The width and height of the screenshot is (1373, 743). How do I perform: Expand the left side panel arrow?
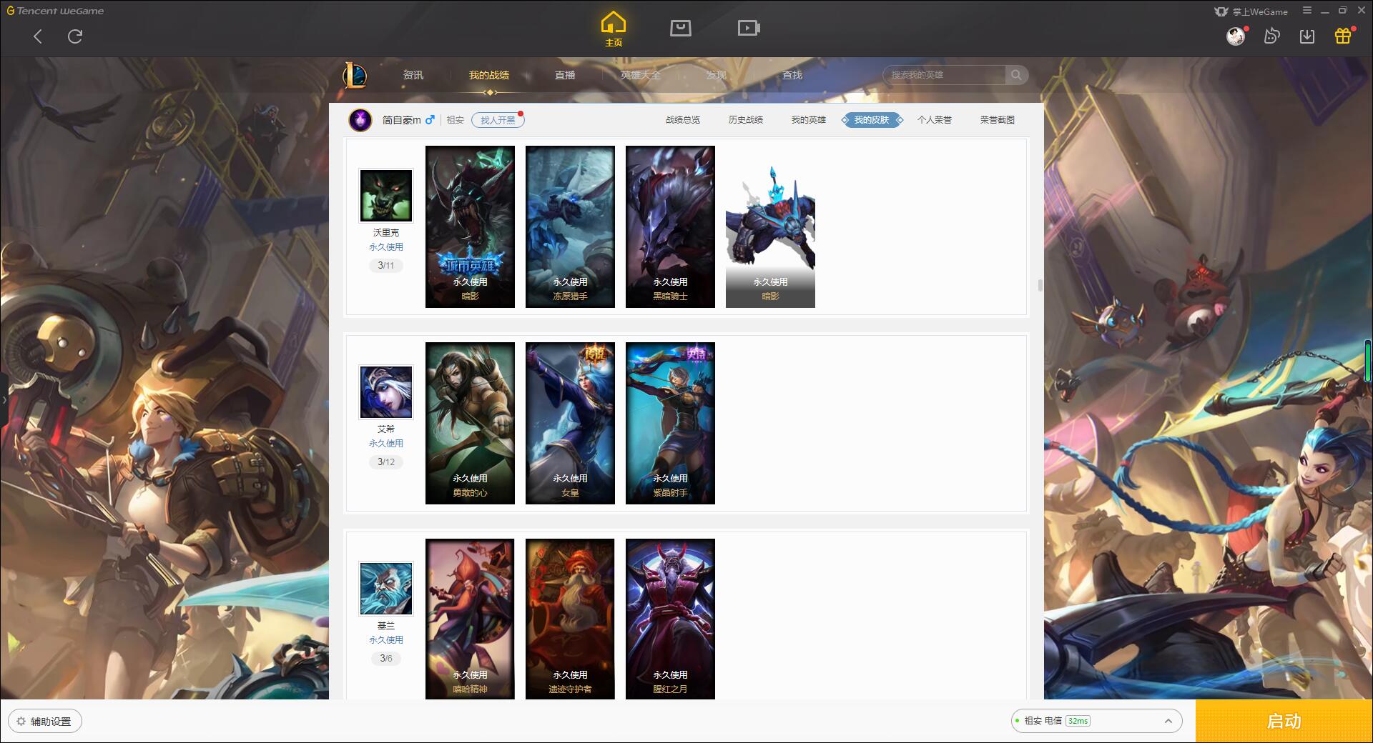coord(4,400)
